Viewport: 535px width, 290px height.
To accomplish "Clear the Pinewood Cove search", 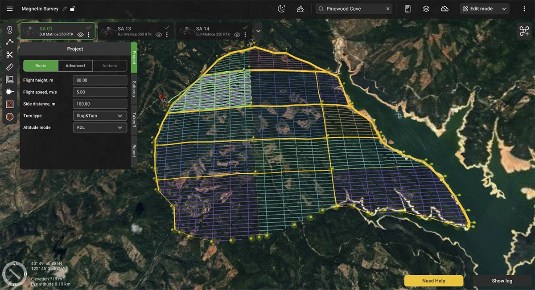I will coord(388,9).
